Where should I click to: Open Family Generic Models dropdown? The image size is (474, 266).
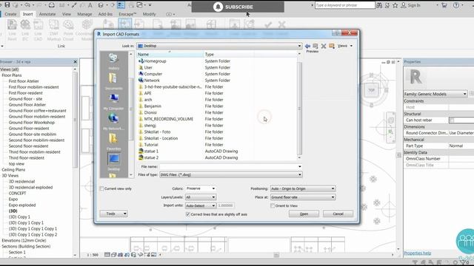point(435,94)
